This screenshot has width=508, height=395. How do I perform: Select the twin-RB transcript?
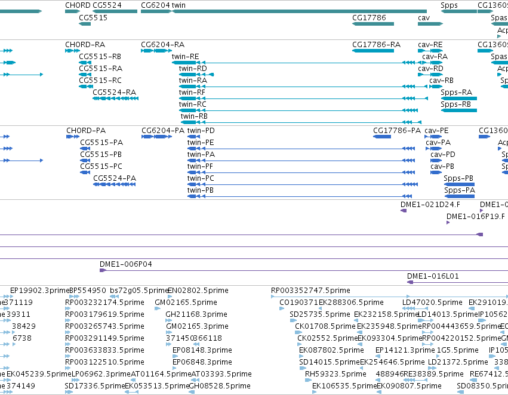click(x=194, y=116)
